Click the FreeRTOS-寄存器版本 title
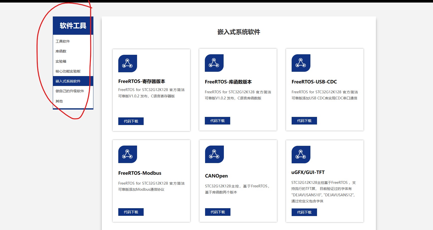The width and height of the screenshot is (433, 230). click(x=142, y=81)
